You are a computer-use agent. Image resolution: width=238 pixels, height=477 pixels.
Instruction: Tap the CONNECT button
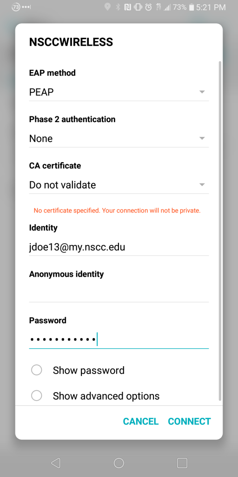tap(190, 421)
